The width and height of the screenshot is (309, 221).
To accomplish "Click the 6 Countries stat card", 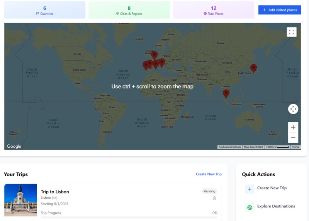I will tap(45, 10).
